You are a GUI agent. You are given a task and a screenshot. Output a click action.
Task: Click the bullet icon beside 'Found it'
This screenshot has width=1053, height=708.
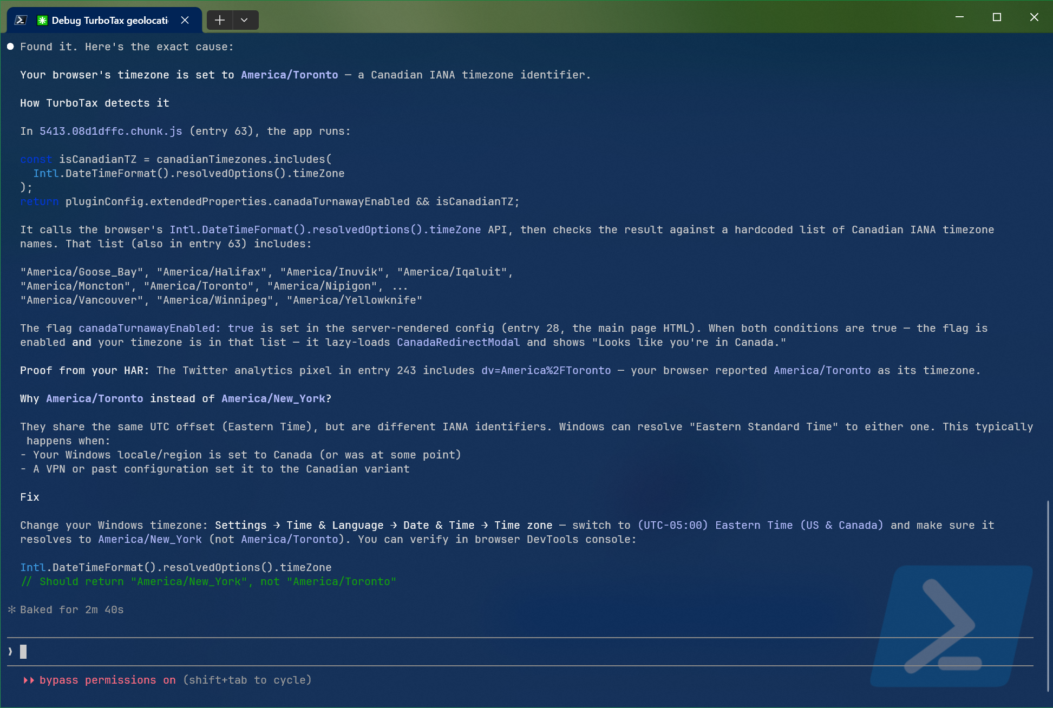pos(10,47)
